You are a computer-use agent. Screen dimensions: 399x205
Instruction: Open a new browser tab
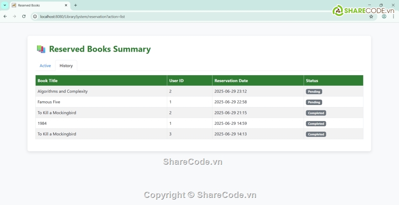click(x=76, y=5)
